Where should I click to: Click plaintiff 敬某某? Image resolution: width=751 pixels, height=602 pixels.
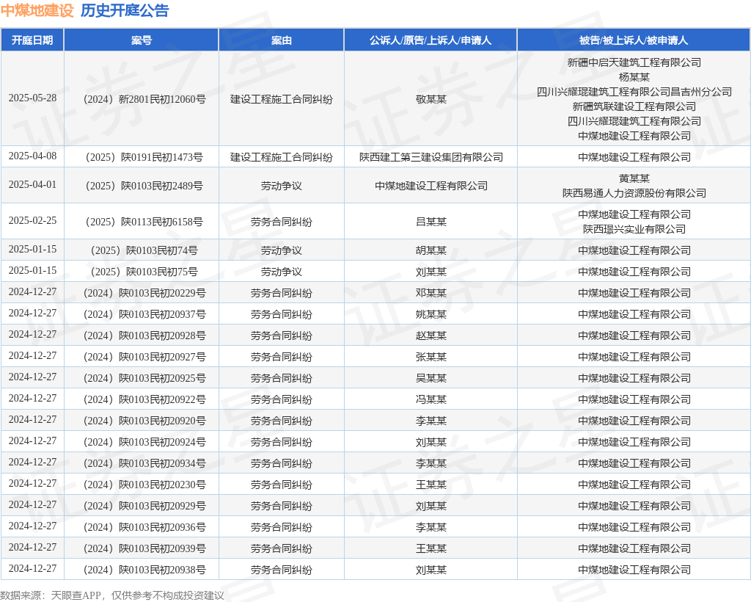[431, 99]
